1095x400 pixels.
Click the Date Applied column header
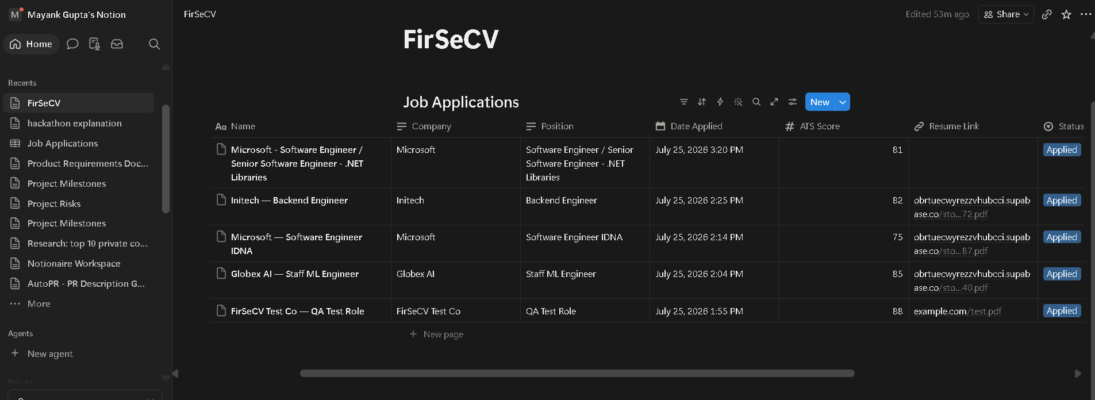714,126
